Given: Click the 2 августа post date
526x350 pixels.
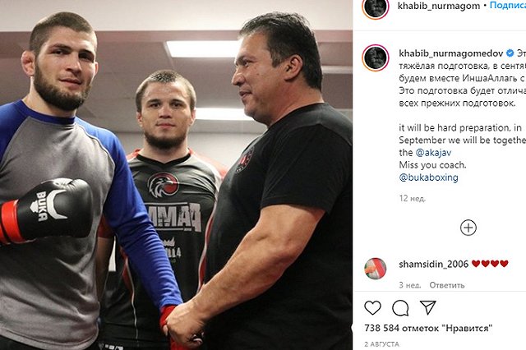Looking at the screenshot, I should point(381,344).
